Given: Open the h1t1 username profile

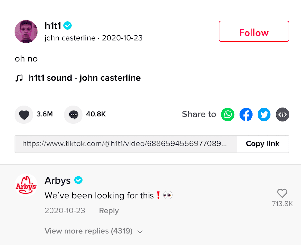Looking at the screenshot, I should coord(53,25).
